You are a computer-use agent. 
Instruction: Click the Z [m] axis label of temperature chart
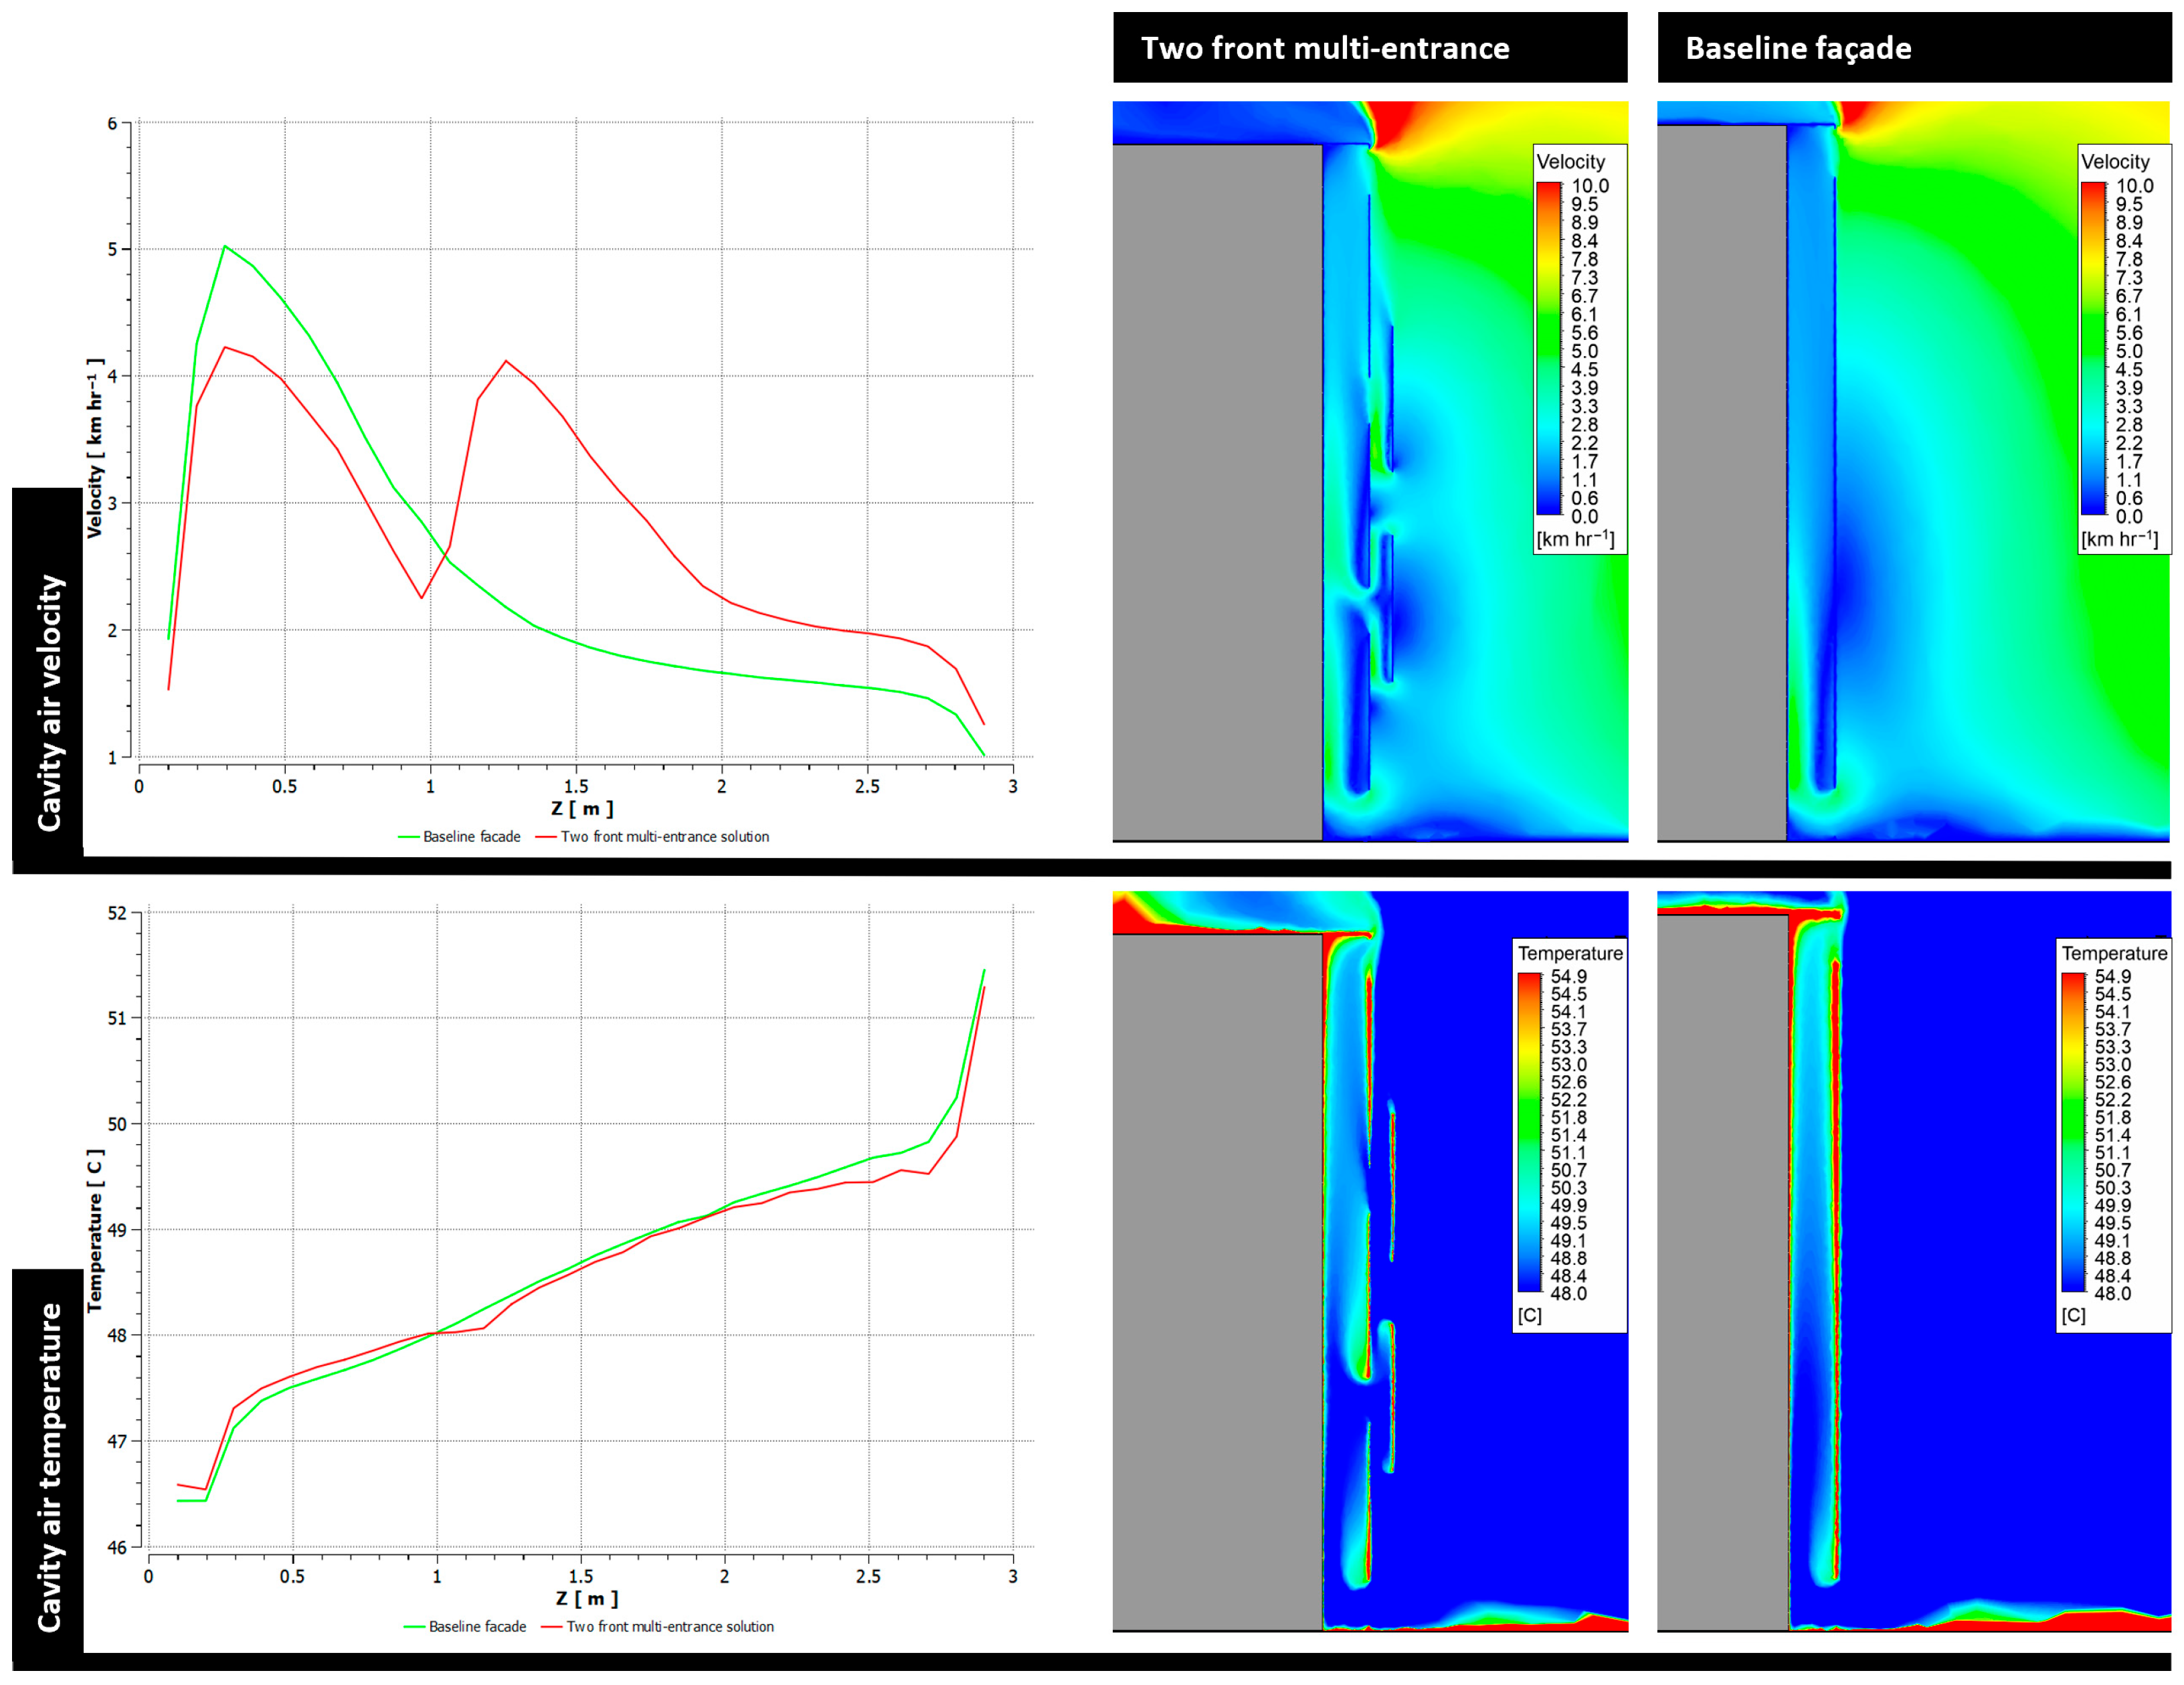pos(587,1598)
